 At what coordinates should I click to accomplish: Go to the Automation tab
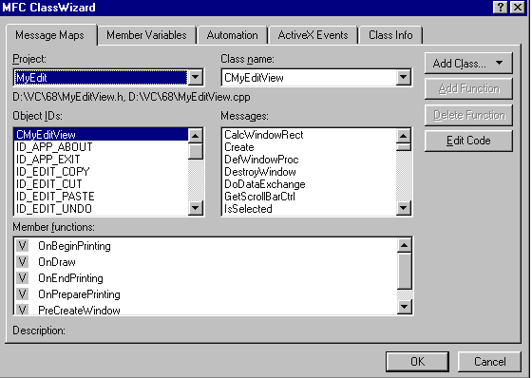[x=233, y=35]
